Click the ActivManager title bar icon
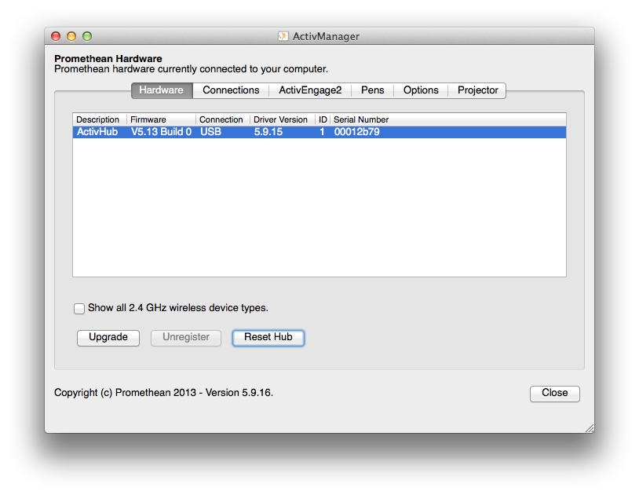The height and width of the screenshot is (495, 639). tap(283, 36)
